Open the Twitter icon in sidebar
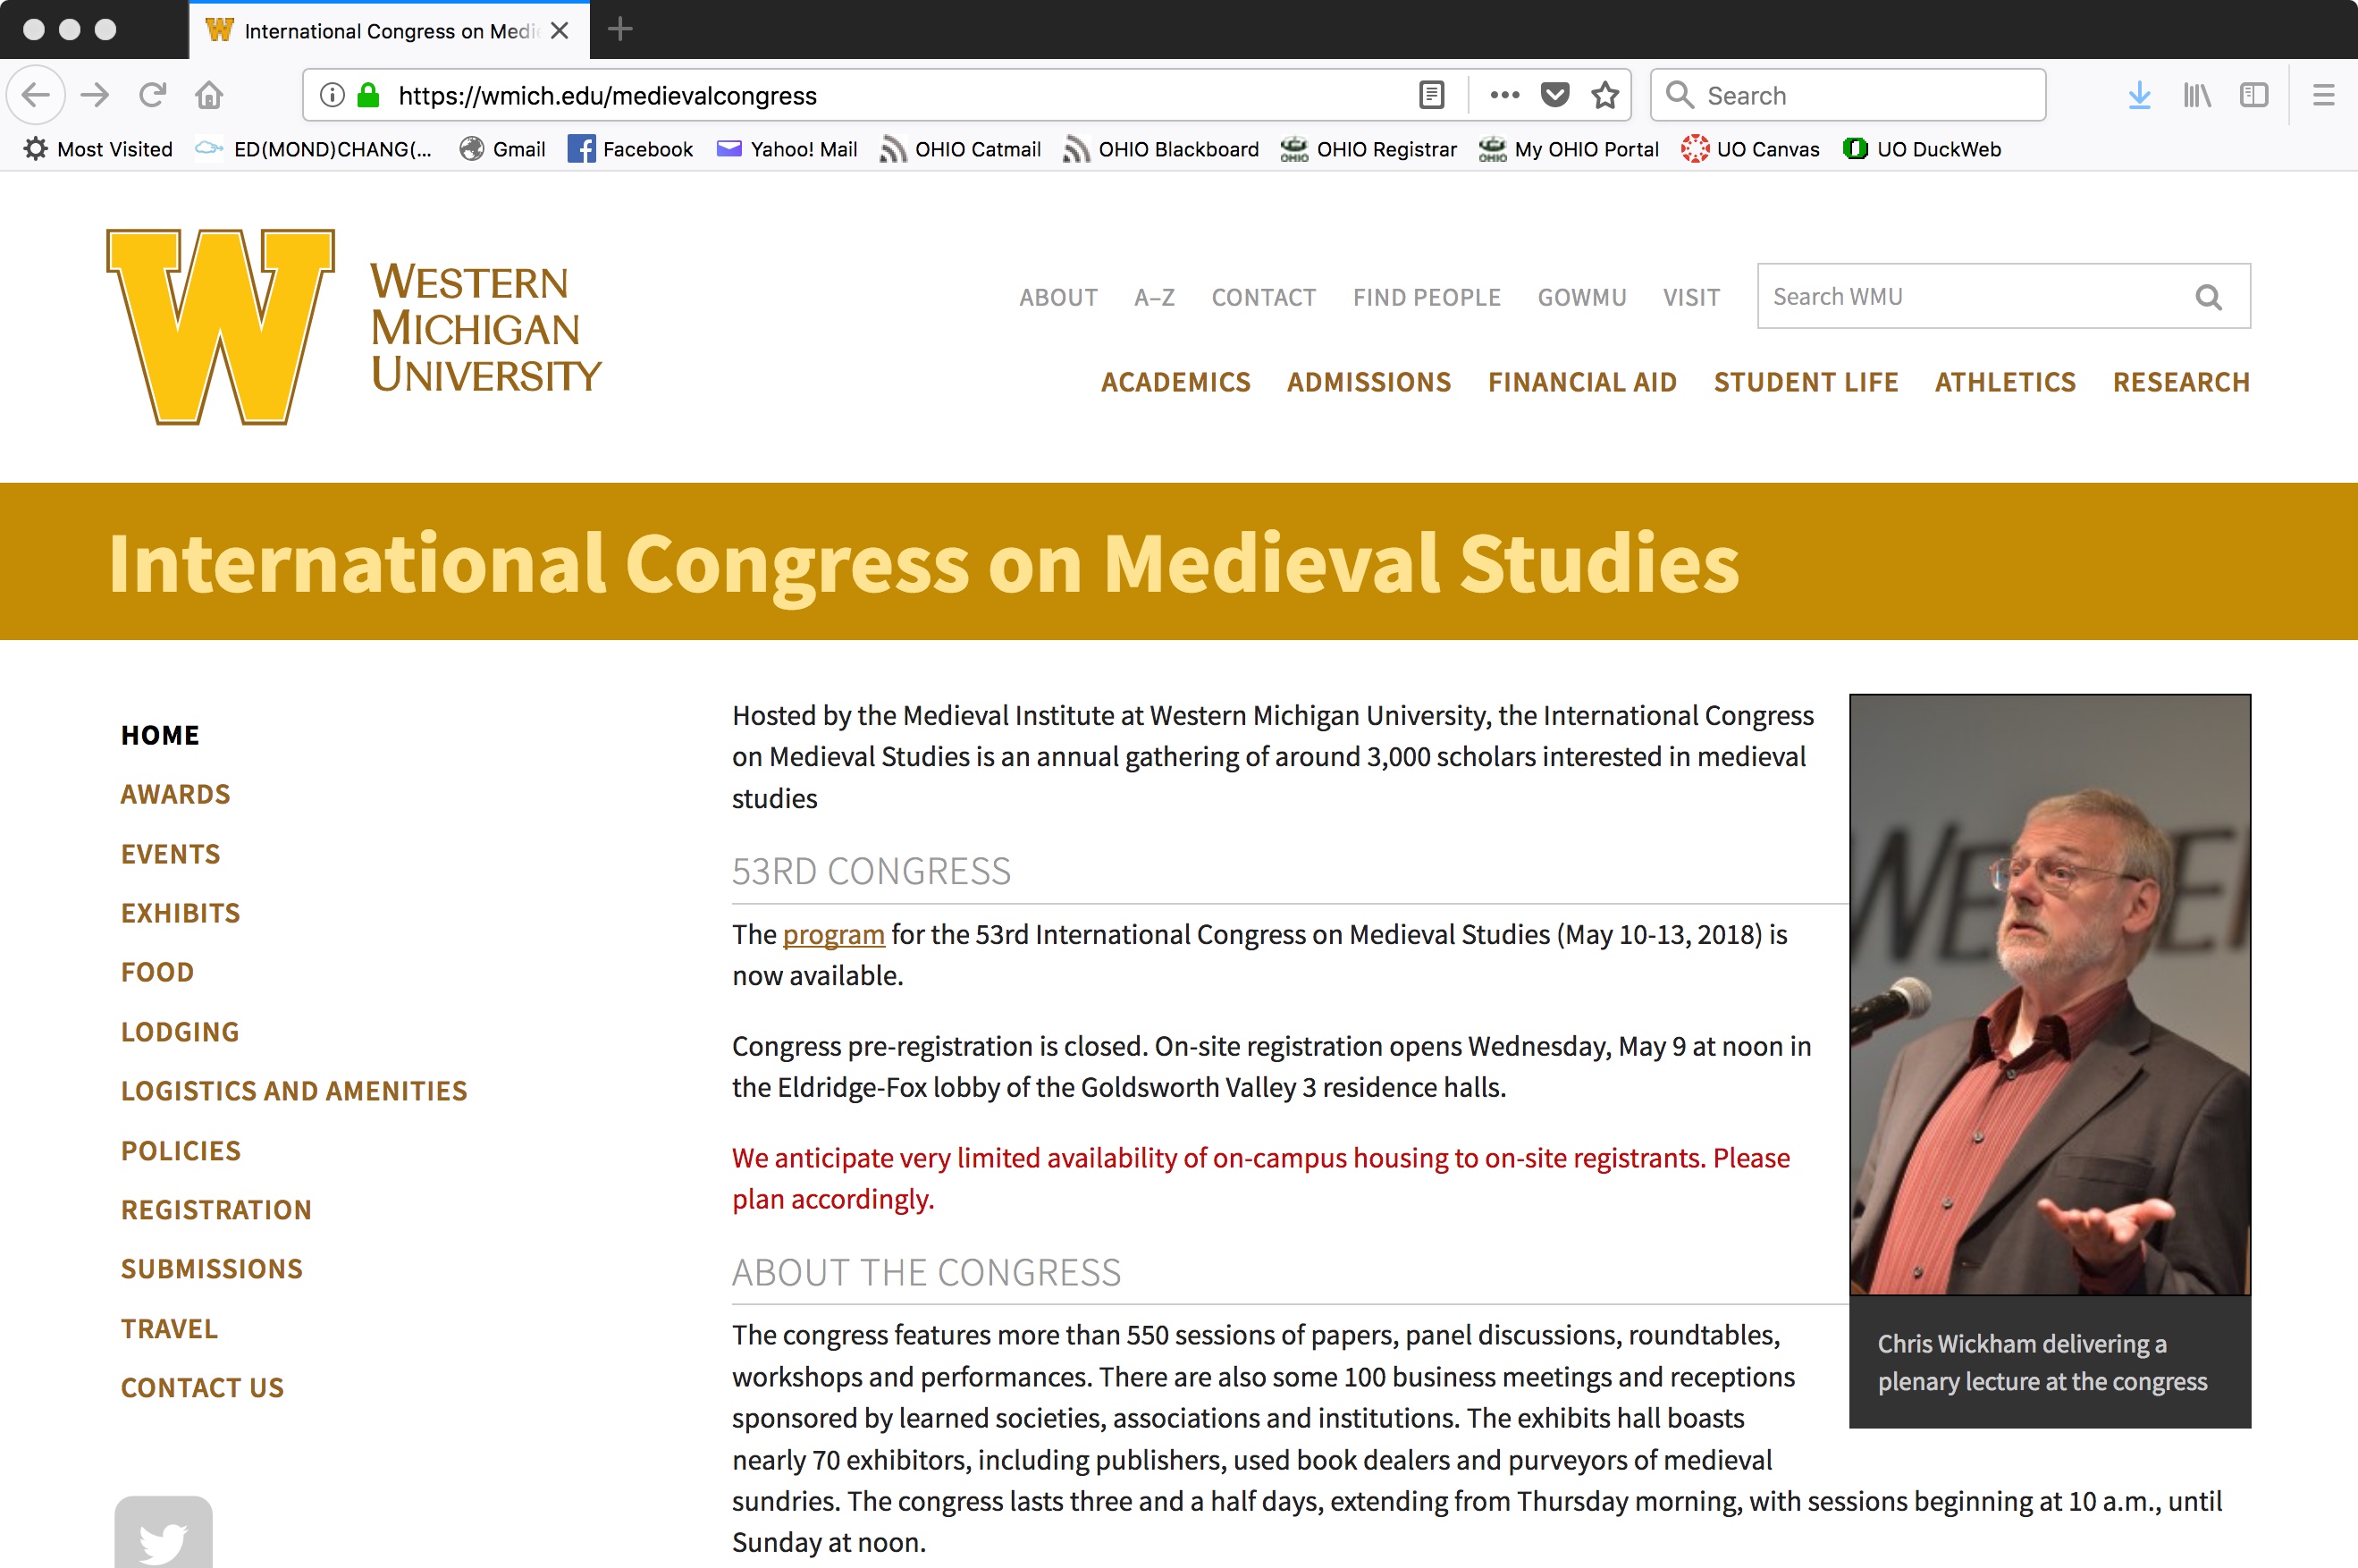The height and width of the screenshot is (1568, 2358). tap(163, 1532)
